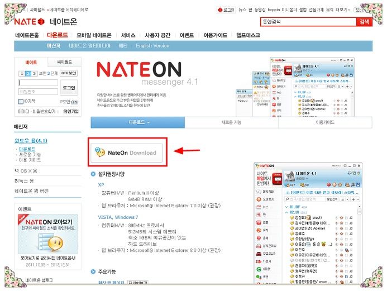Viewport: 387px width, 291px height.
Task: Click the red gem icon in messenger toolbar
Action: click(x=328, y=185)
